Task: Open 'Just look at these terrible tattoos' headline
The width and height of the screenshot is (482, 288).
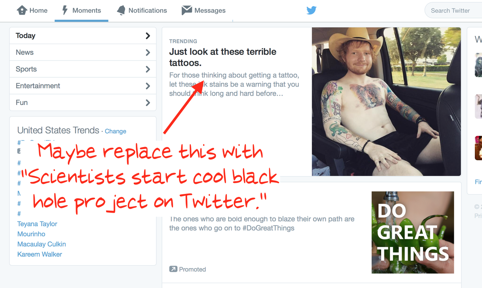Action: 223,57
